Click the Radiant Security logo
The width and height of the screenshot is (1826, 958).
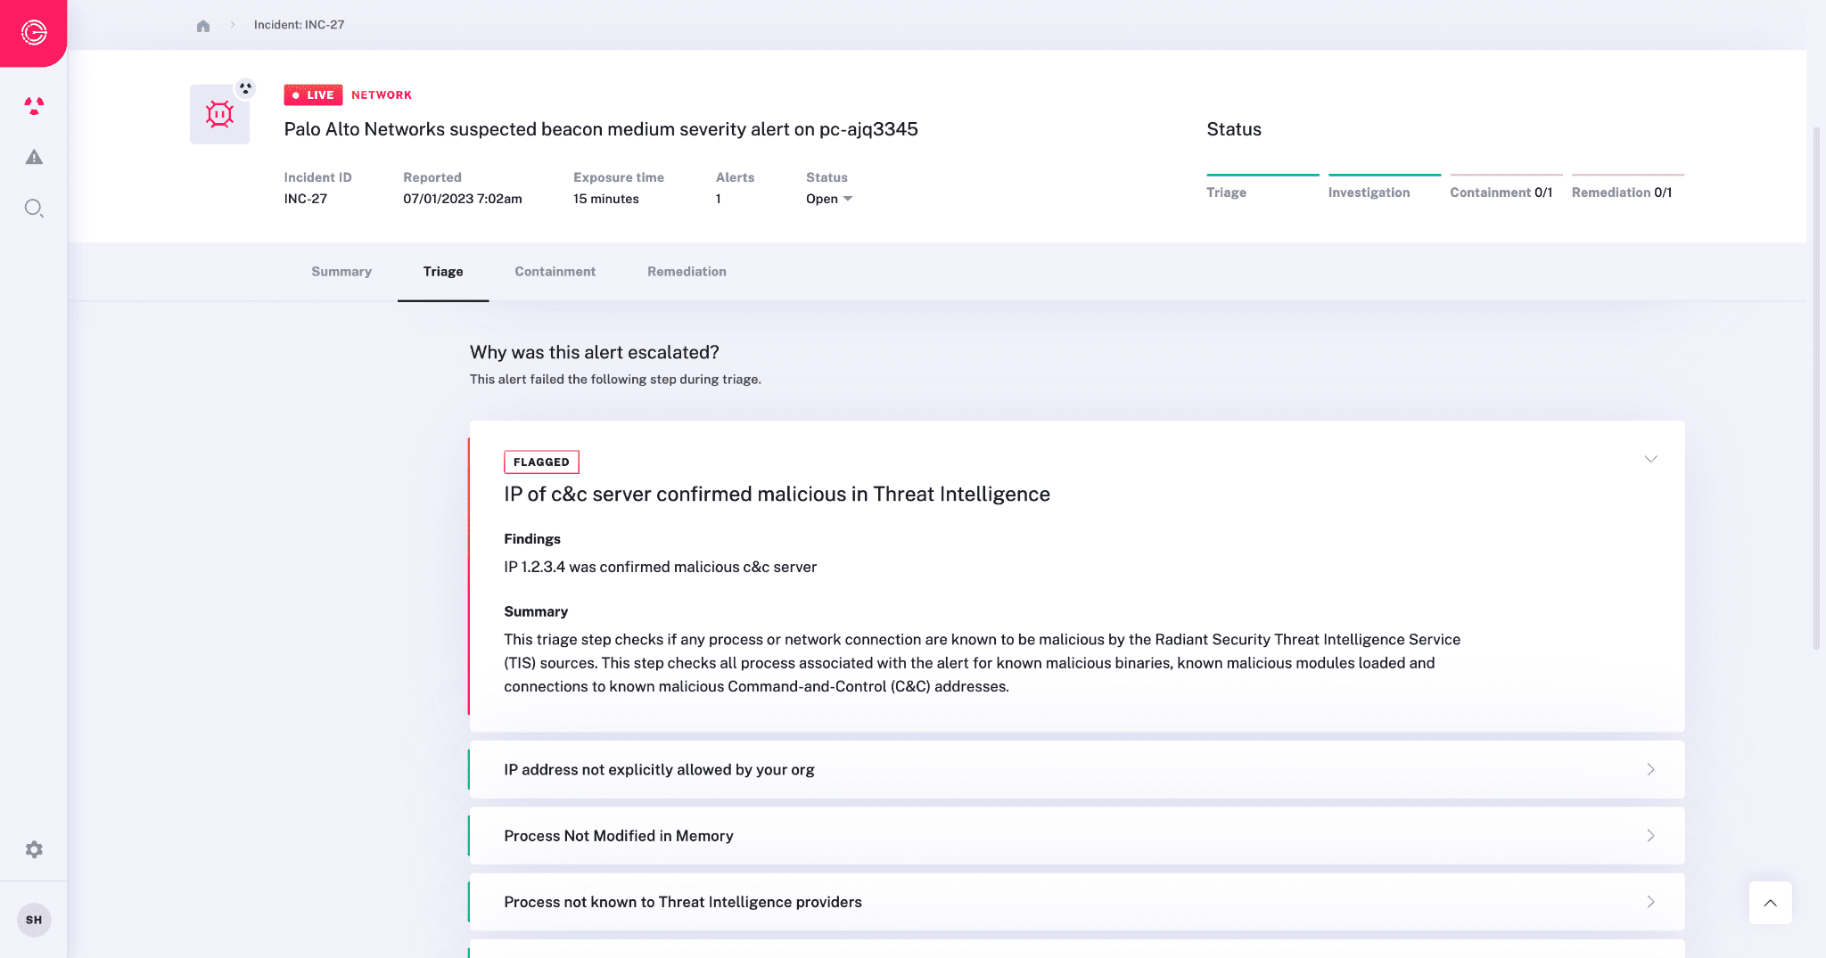[x=34, y=33]
